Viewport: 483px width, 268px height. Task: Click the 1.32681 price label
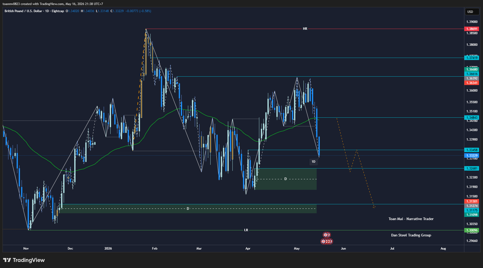coord(472,168)
